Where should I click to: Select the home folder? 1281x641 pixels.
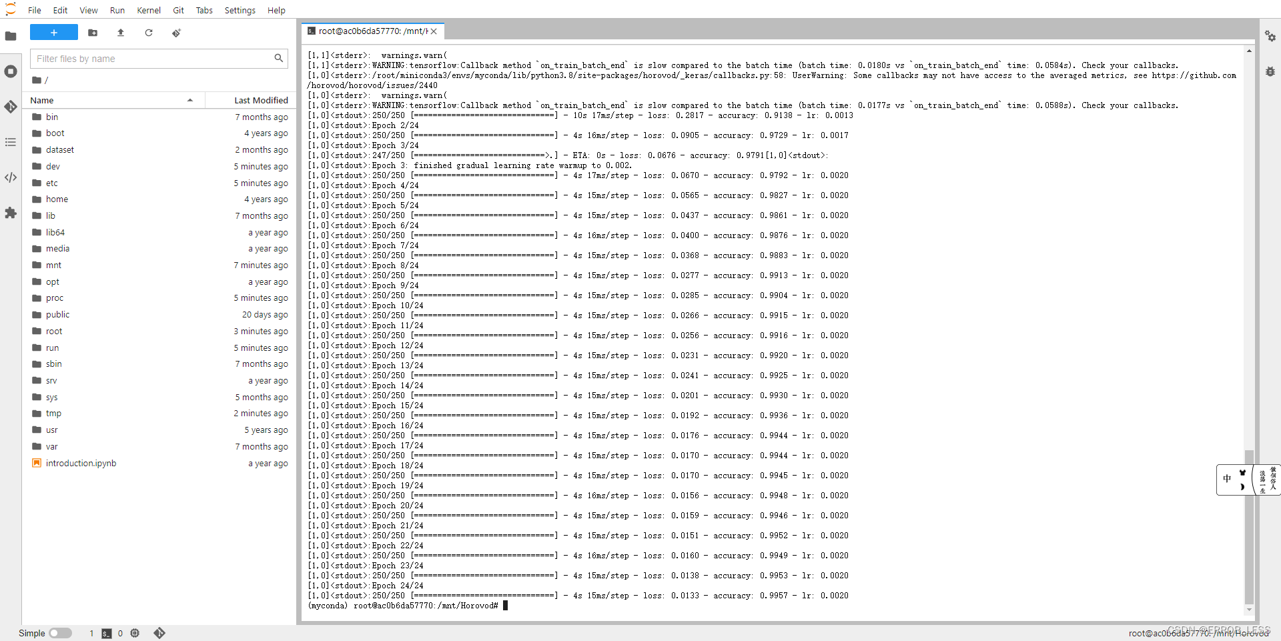click(160, 199)
